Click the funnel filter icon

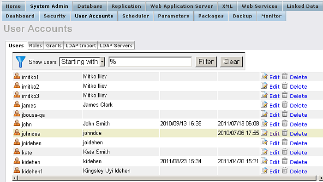tap(20, 62)
